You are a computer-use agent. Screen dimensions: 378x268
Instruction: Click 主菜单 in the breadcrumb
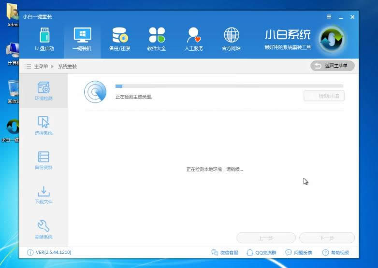coord(41,66)
